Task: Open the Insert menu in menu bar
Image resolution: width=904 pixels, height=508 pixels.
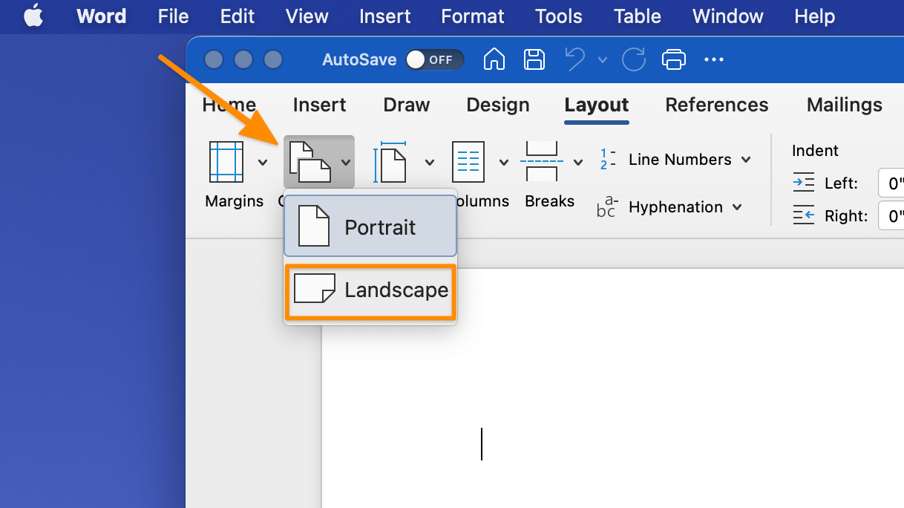Action: point(384,16)
